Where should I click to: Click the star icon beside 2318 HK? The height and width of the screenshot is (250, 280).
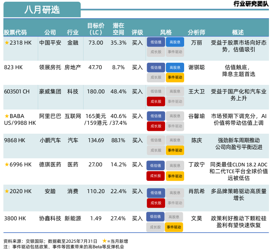(7, 43)
